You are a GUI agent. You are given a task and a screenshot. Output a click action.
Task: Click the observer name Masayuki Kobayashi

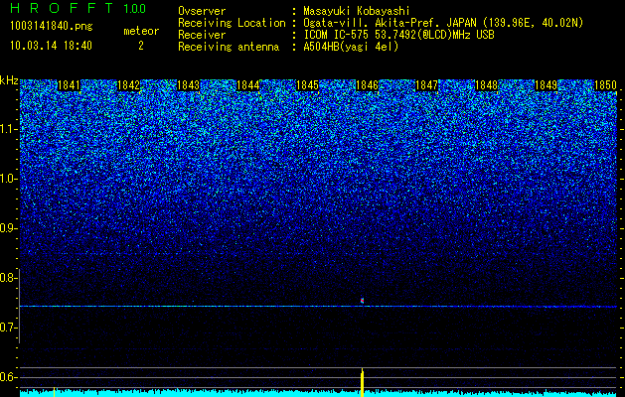coord(357,11)
